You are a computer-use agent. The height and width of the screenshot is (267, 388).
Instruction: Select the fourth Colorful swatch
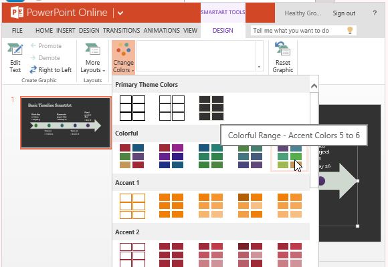pos(250,157)
